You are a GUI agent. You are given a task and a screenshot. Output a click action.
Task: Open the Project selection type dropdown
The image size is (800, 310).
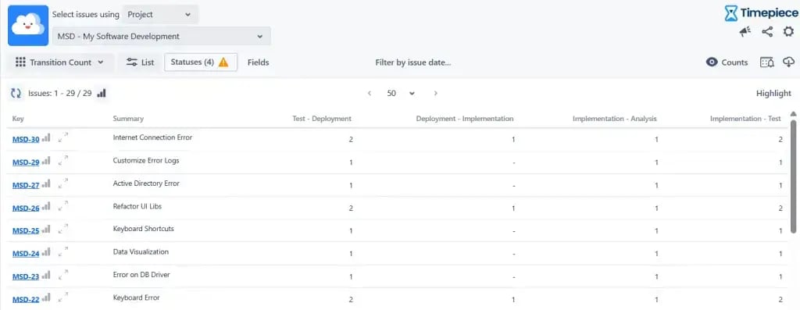(x=159, y=15)
